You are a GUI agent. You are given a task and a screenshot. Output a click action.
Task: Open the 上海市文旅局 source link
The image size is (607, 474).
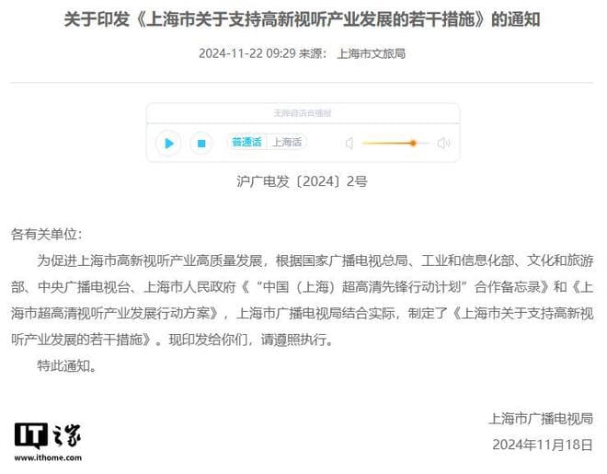tap(372, 53)
